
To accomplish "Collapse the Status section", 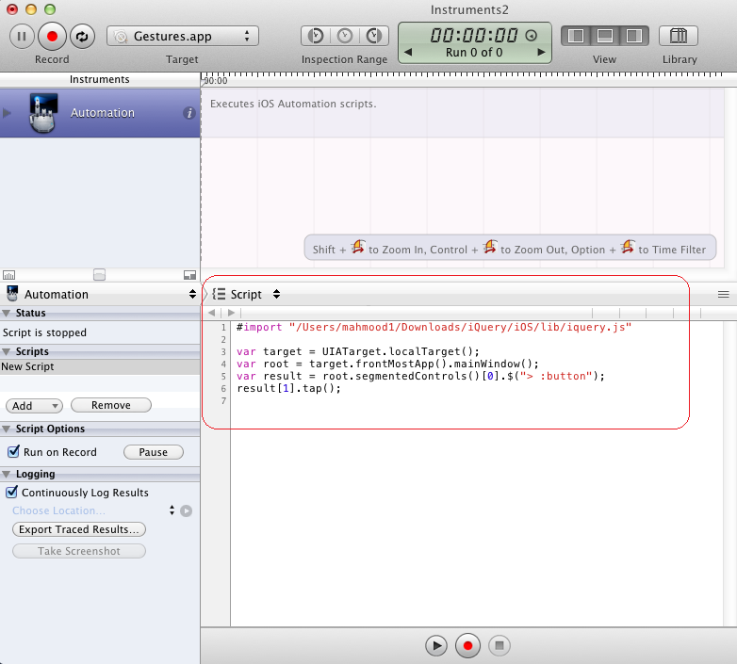I will click(x=6, y=313).
